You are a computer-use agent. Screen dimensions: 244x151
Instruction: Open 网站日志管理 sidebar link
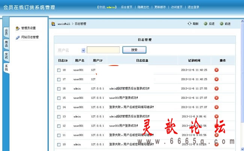pyautogui.click(x=30, y=37)
